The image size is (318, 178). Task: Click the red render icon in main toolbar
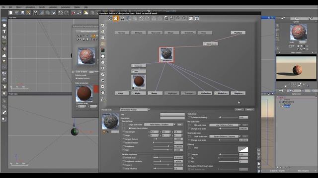(73, 13)
